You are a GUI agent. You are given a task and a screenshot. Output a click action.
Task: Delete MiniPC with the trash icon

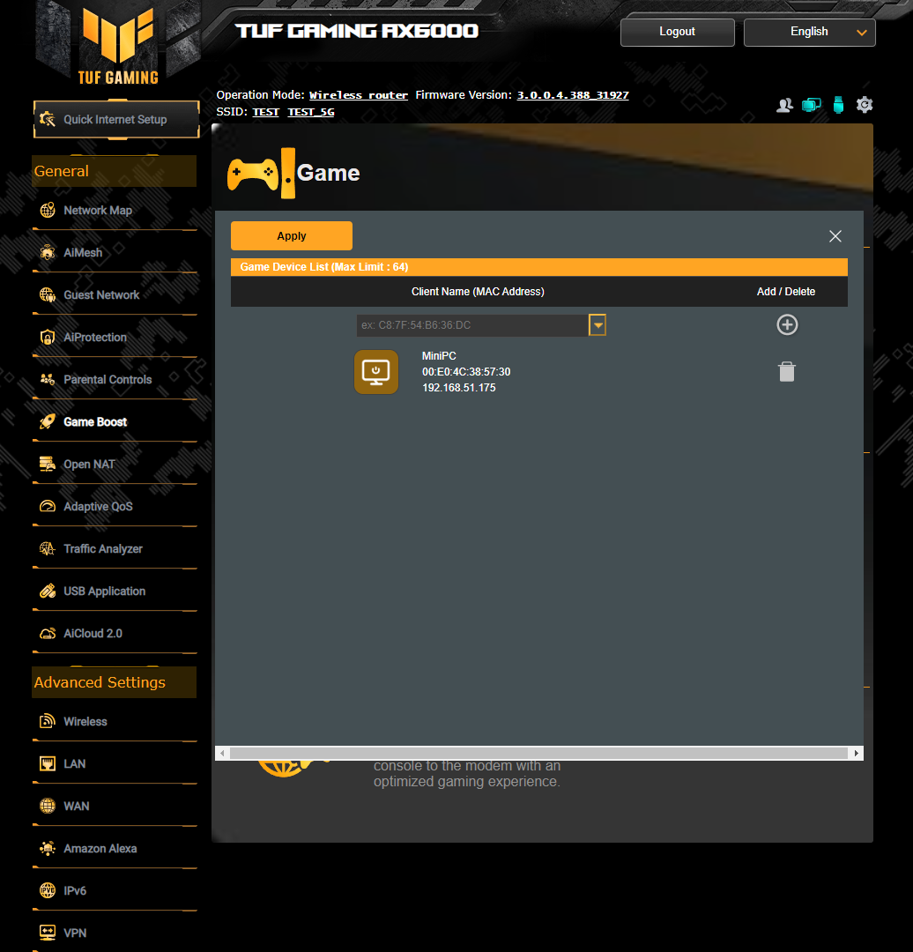(x=787, y=372)
